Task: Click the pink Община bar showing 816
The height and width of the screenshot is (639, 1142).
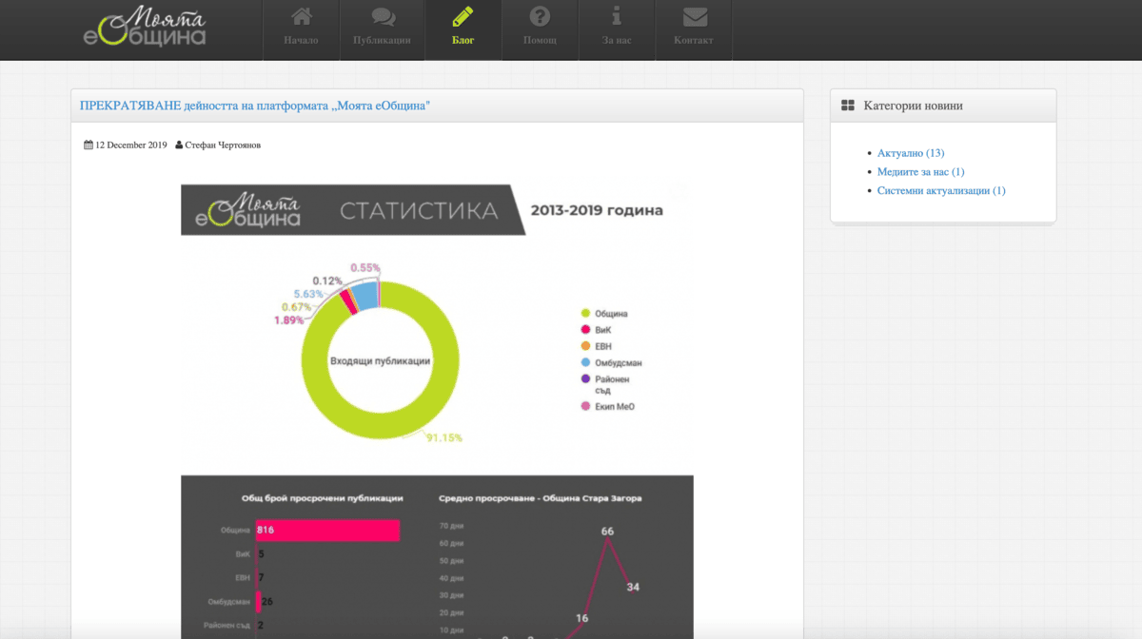Action: [327, 530]
